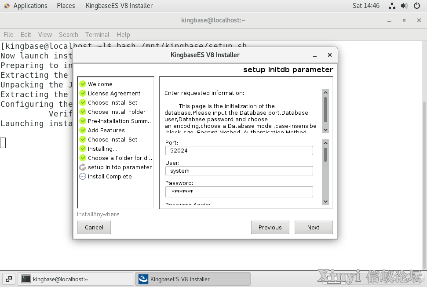Switch to KingbaseES V8 Installer in taskbar
The height and width of the screenshot is (287, 427).
(193, 279)
